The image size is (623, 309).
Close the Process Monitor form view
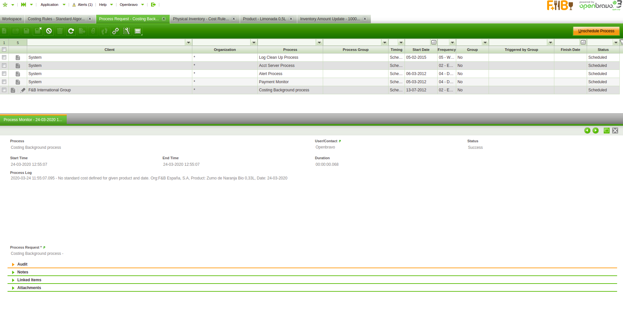tap(615, 131)
